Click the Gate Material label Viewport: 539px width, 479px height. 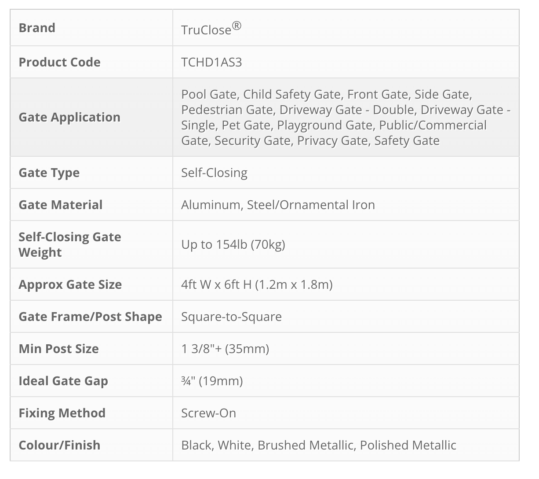(x=61, y=205)
